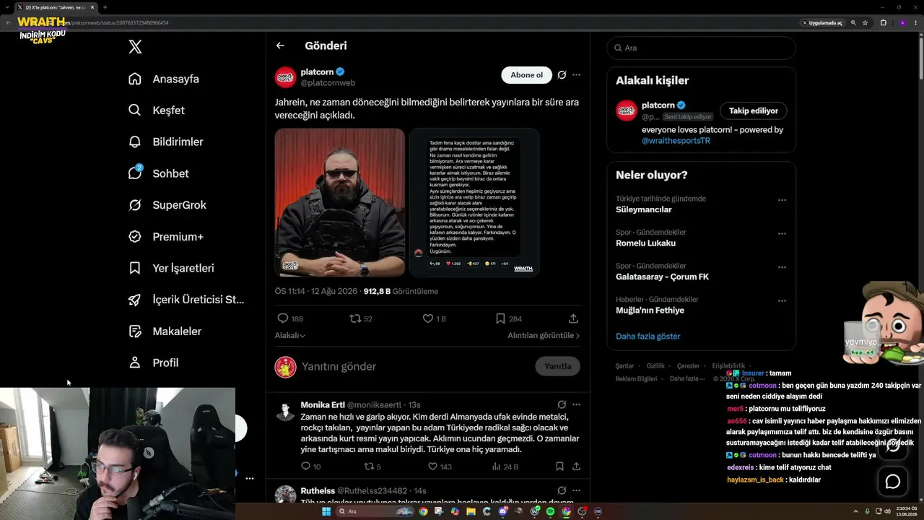Open the Windows Start menu
Image resolution: width=924 pixels, height=520 pixels.
tap(326, 511)
